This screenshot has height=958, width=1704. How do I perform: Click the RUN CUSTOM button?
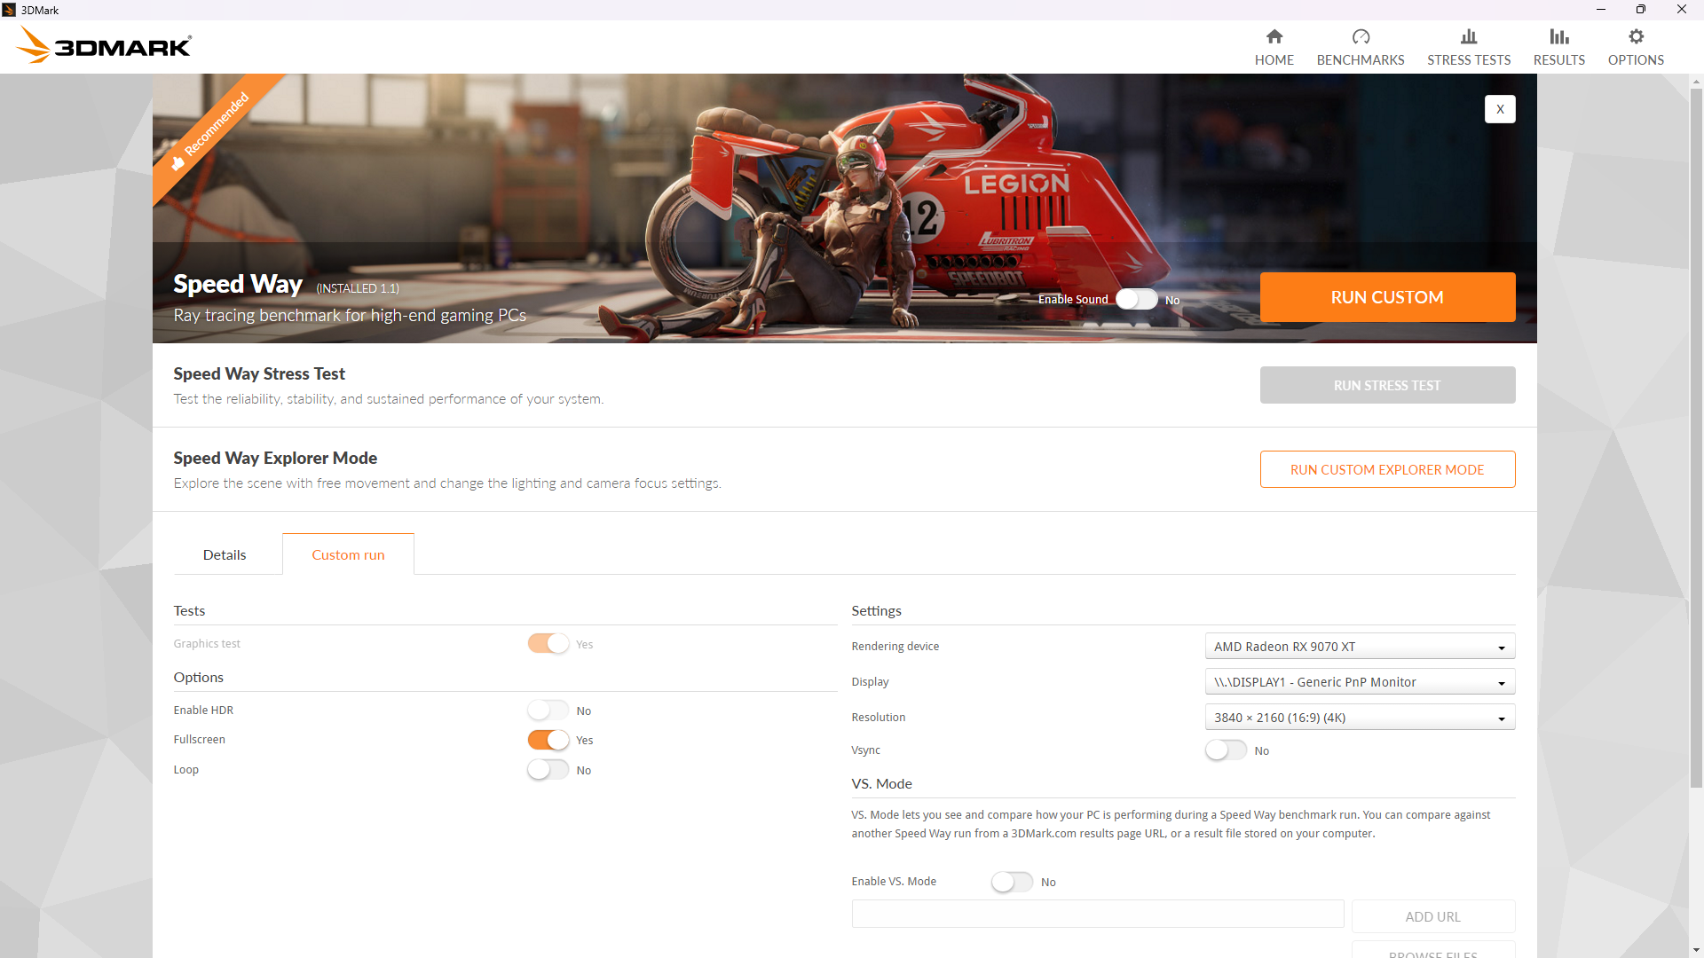1386,297
